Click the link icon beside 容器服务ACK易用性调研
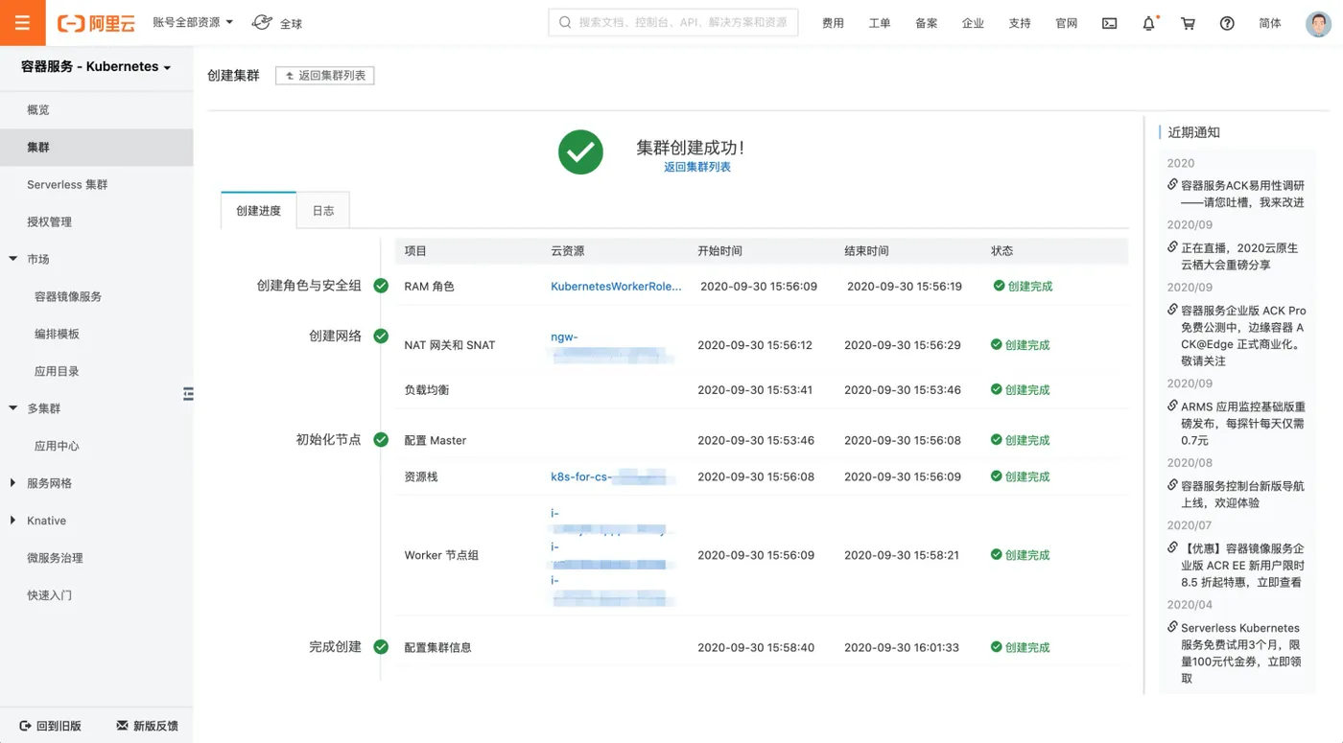This screenshot has width=1343, height=743. [1172, 184]
